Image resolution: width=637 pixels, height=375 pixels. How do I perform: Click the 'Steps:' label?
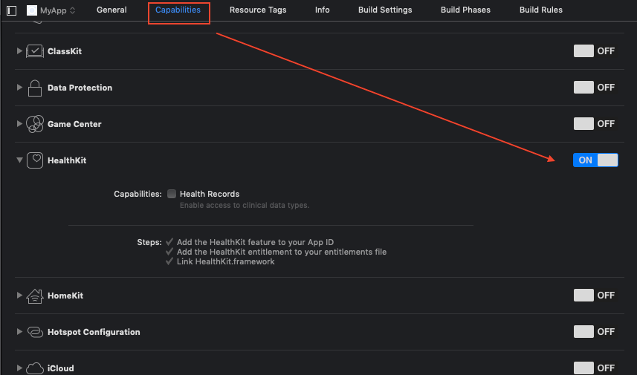tap(149, 242)
